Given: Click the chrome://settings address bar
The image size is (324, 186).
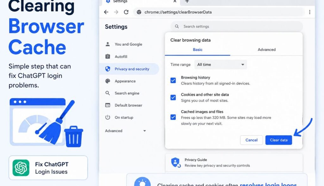Looking at the screenshot, I should coord(219,12).
